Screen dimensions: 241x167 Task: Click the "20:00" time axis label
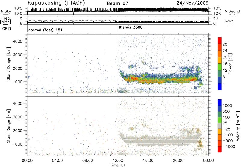click(178, 161)
